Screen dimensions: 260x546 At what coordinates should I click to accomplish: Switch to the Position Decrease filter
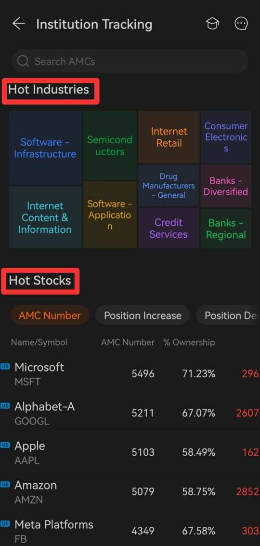click(x=228, y=315)
